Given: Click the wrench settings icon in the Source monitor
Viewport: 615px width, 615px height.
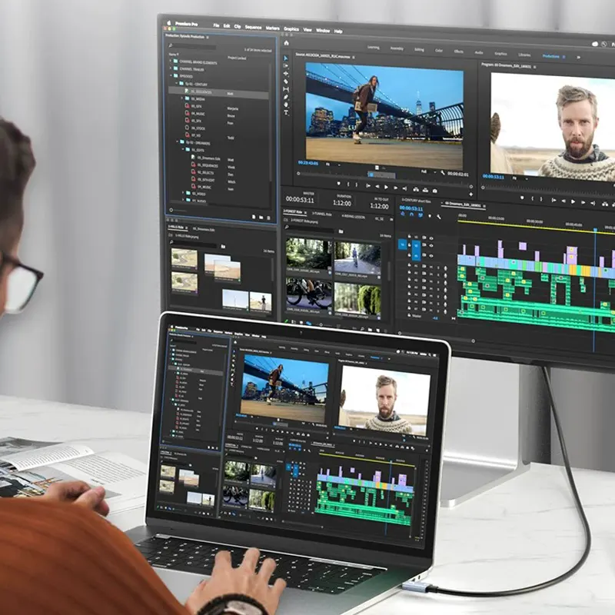Looking at the screenshot, I should [x=444, y=173].
